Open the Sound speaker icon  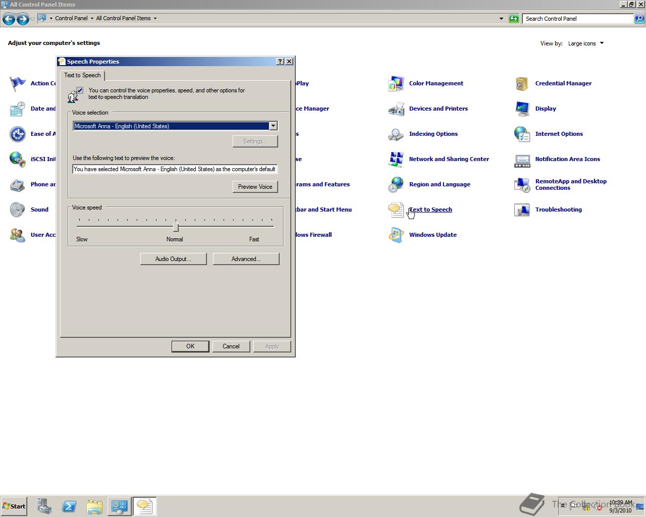[x=18, y=210]
